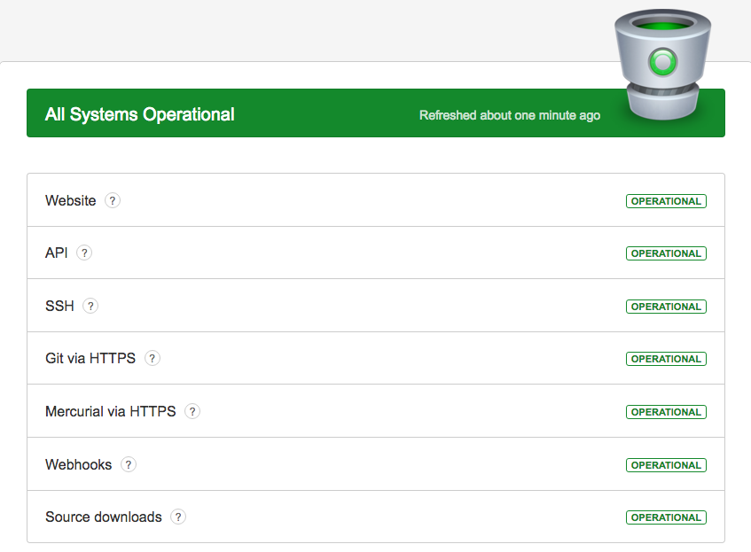Click the Refreshed about one minute ago text

click(x=510, y=115)
